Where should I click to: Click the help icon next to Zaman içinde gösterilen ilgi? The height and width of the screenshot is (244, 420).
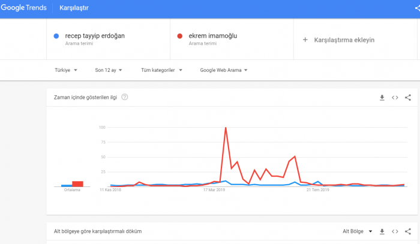(x=124, y=97)
